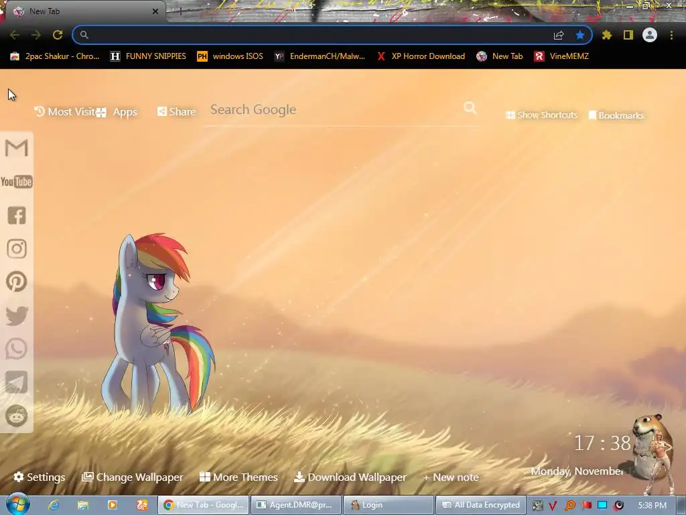Viewport: 686px width, 515px height.
Task: Open More Themes link
Action: click(238, 477)
